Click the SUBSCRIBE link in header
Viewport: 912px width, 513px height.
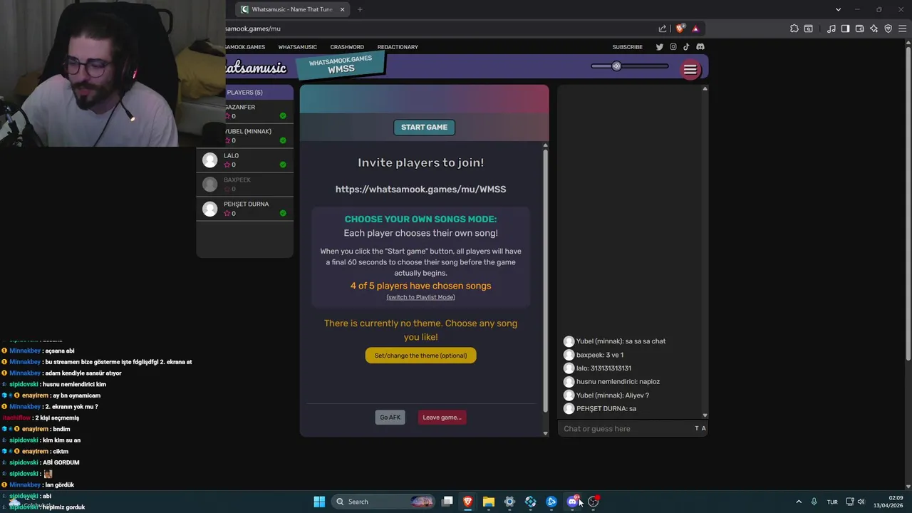tap(628, 47)
